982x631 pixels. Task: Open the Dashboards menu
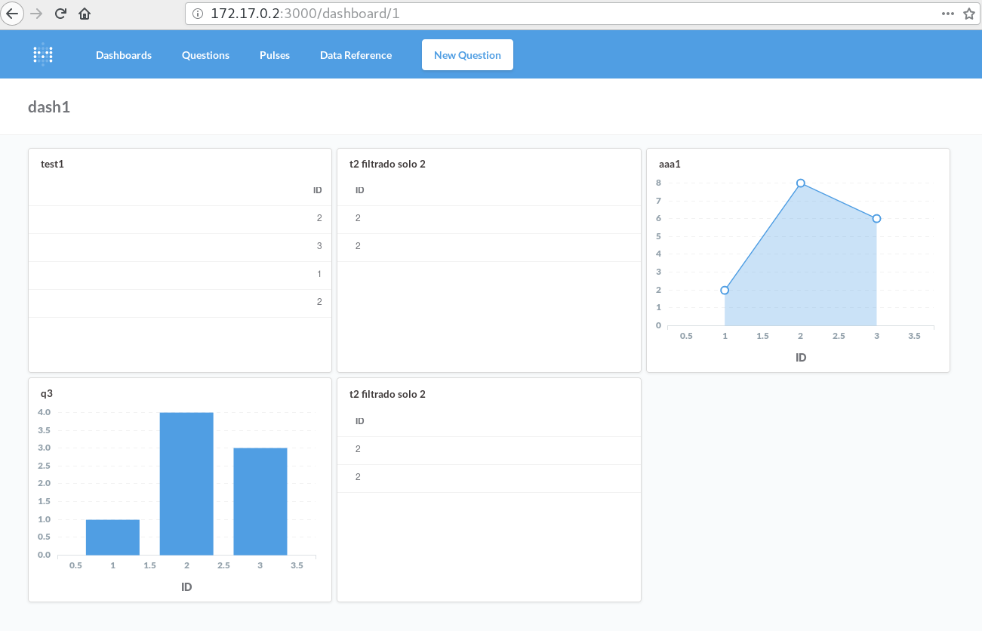point(124,55)
